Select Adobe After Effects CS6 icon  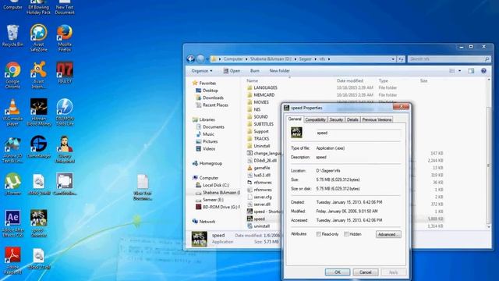pyautogui.click(x=12, y=224)
